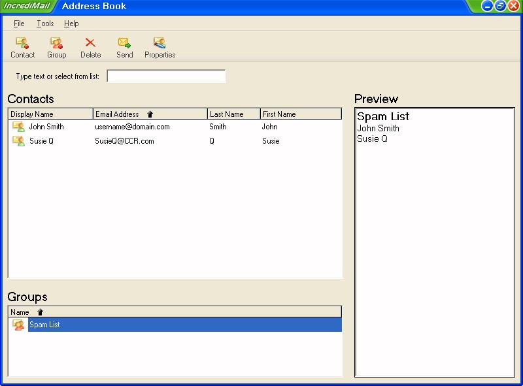This screenshot has height=386, width=523.
Task: Select the SusieQ@CCR.com email entry
Action: [x=124, y=141]
